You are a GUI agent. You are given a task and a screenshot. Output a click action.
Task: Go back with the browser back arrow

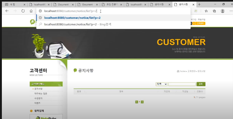tap(7, 11)
